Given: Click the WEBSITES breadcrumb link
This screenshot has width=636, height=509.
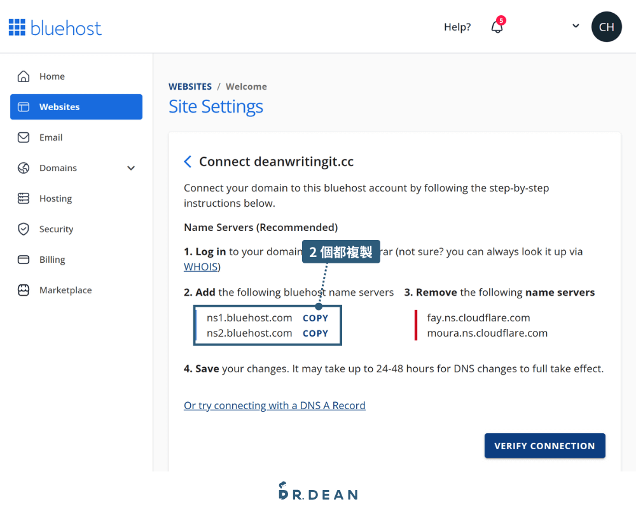Looking at the screenshot, I should (190, 87).
